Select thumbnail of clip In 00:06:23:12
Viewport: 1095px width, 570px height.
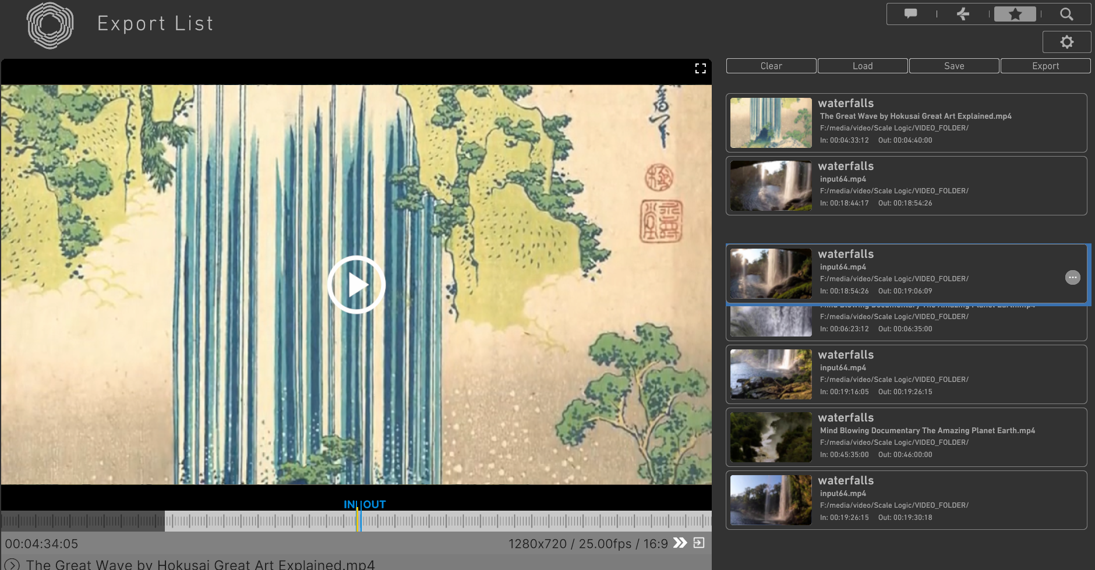[771, 321]
